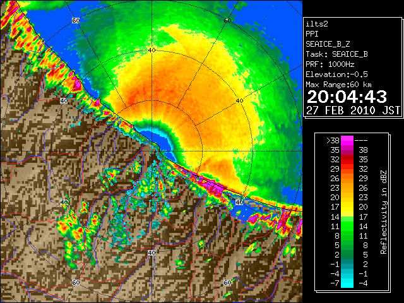Click the bright green swatch beside the 11 label
The height and width of the screenshot is (303, 404).
click(347, 226)
